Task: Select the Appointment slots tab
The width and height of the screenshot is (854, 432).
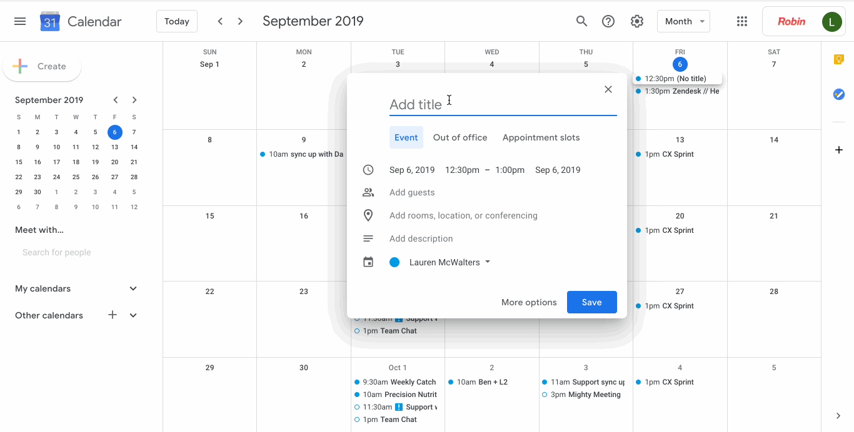Action: pos(541,137)
